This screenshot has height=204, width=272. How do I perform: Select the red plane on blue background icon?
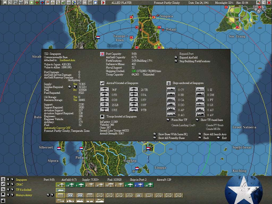click(42, 2)
